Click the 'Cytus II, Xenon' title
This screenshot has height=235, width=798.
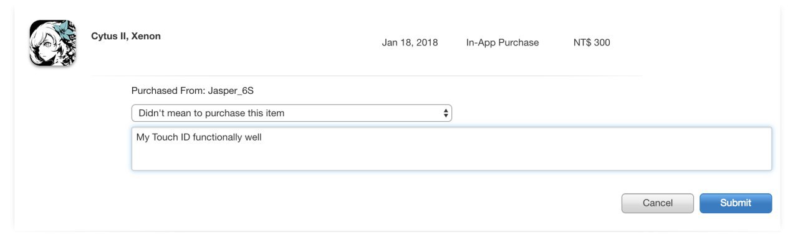[126, 36]
